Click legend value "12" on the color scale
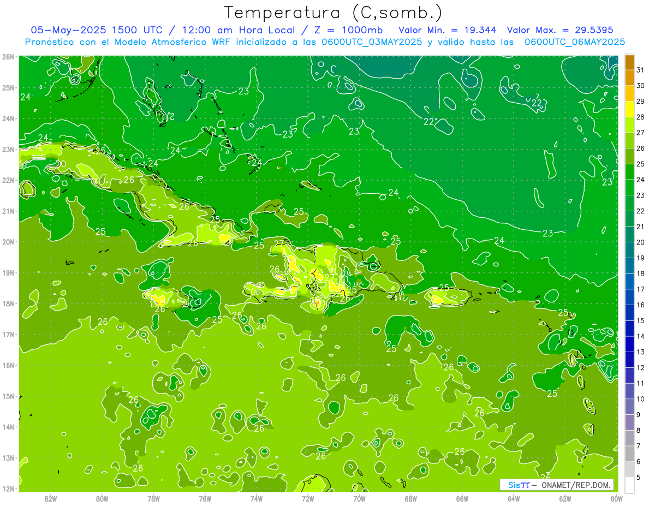 (x=641, y=367)
